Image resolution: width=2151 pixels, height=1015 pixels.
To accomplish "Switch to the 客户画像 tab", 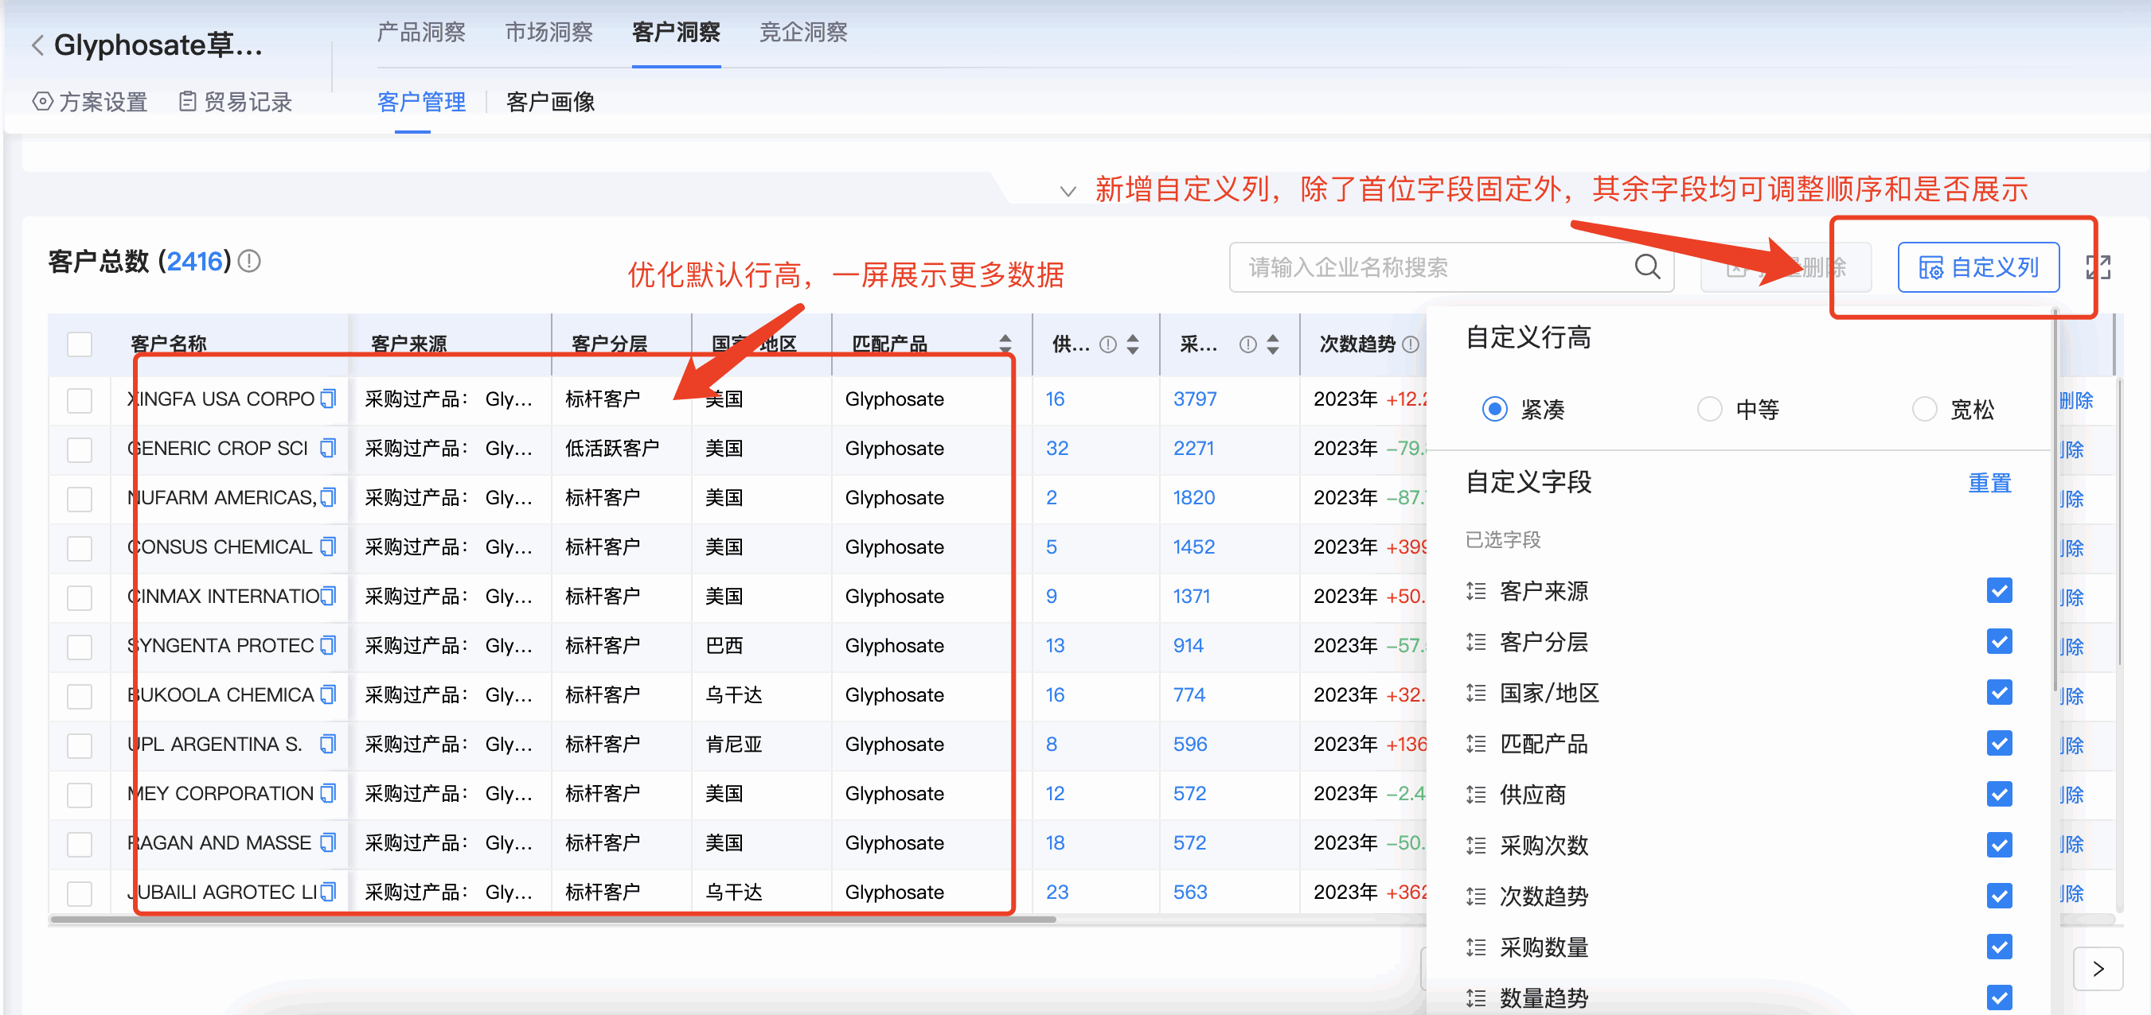I will [549, 102].
